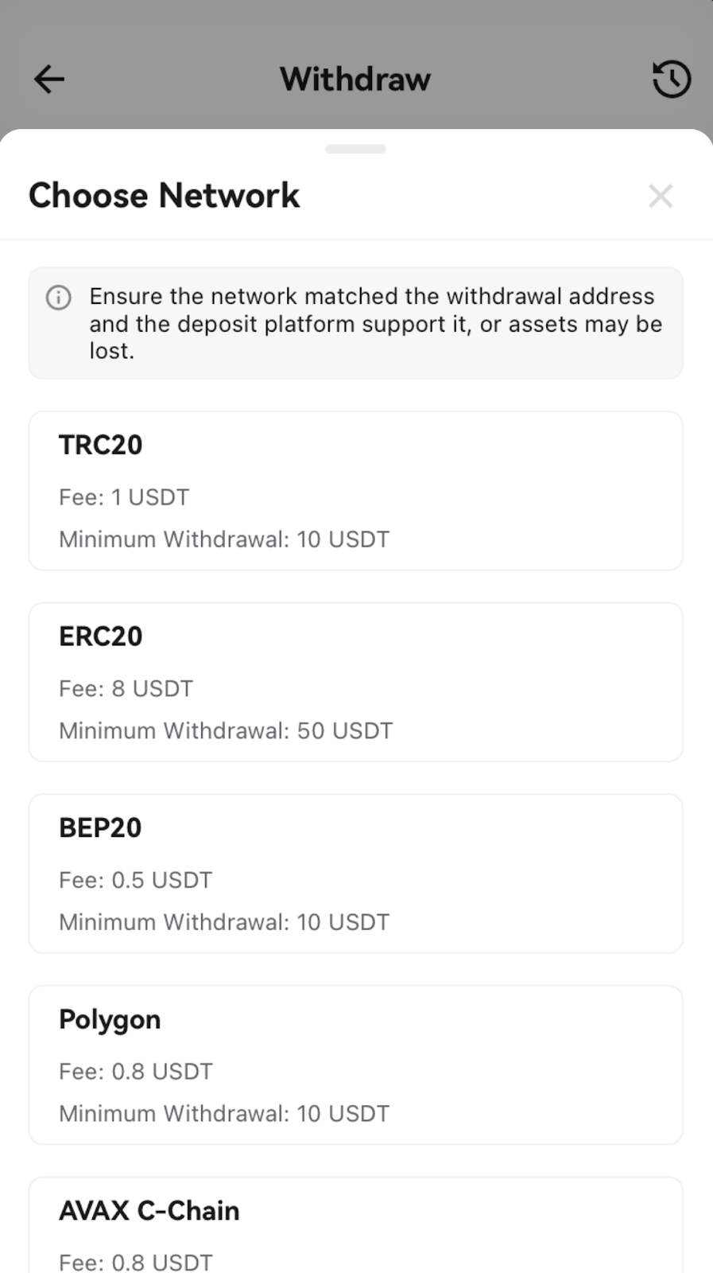The image size is (713, 1273).
Task: Select the AVAX C-Chain network
Action: point(356,1225)
